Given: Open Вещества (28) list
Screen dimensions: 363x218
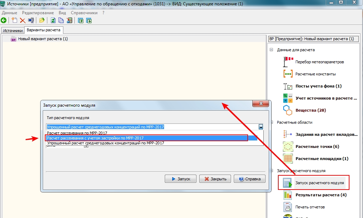Looking at the screenshot, I should click(310, 110).
